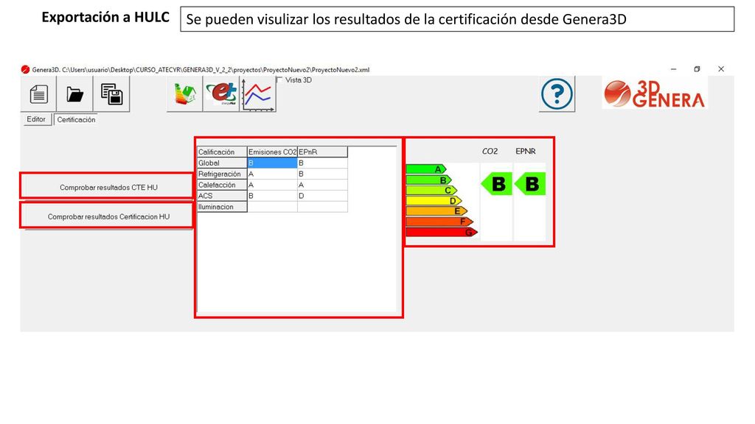Image resolution: width=755 pixels, height=424 pixels.
Task: Click Comprobar resultados CTE HU button
Action: [x=108, y=187]
